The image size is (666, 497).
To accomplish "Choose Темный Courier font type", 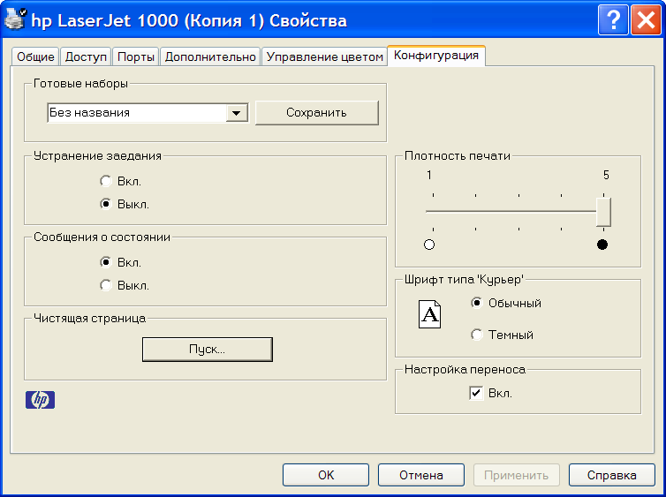I will coord(477,335).
